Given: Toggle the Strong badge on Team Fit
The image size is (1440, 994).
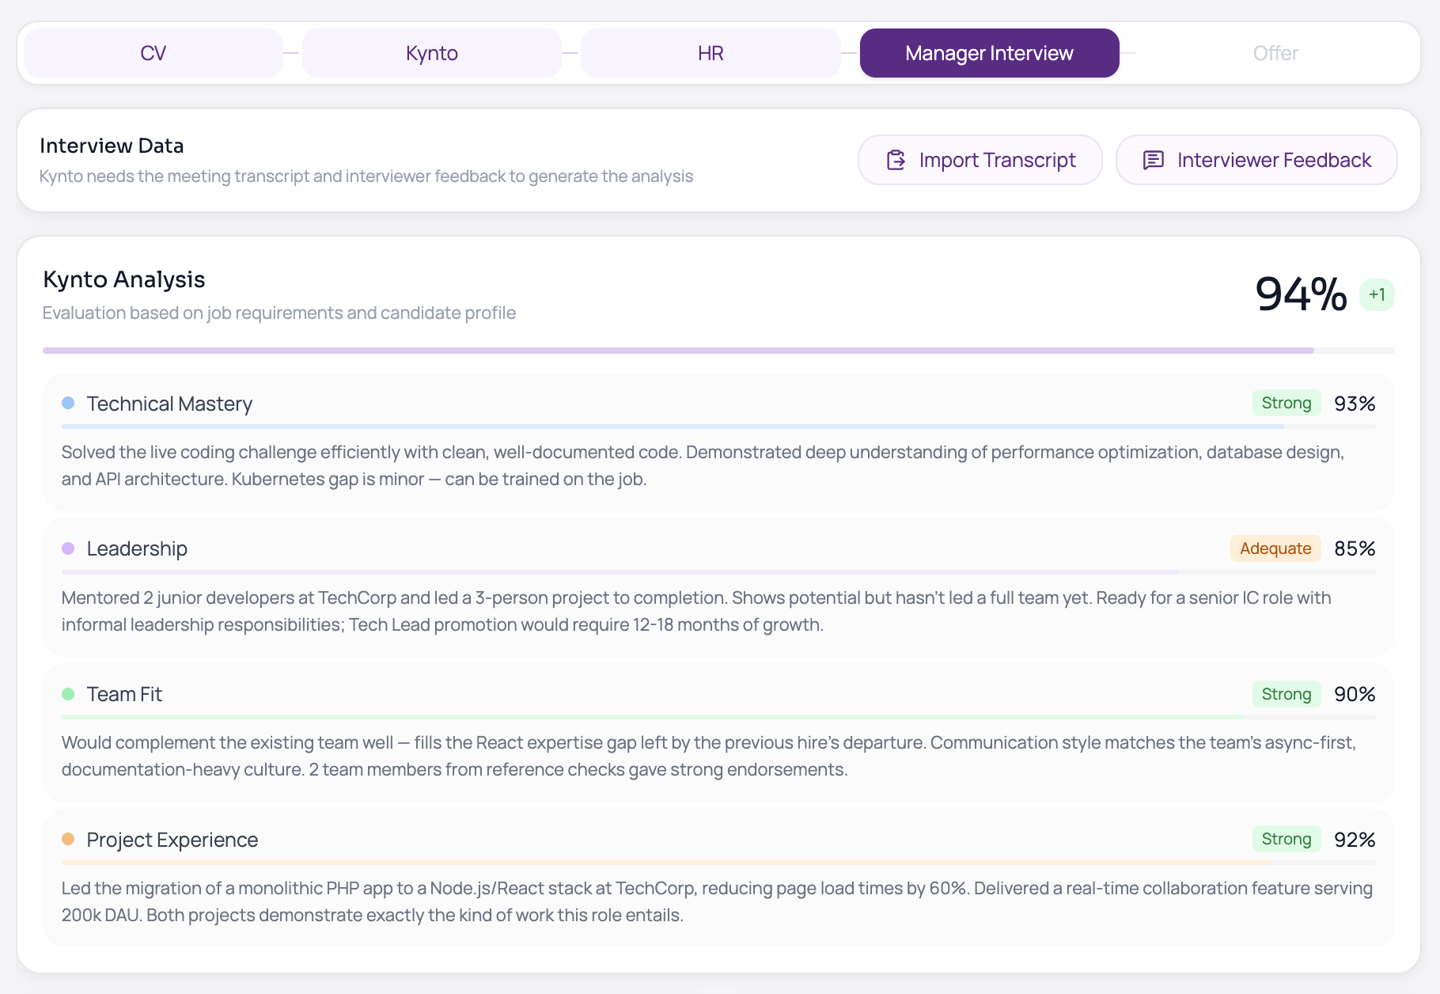Looking at the screenshot, I should 1286,693.
